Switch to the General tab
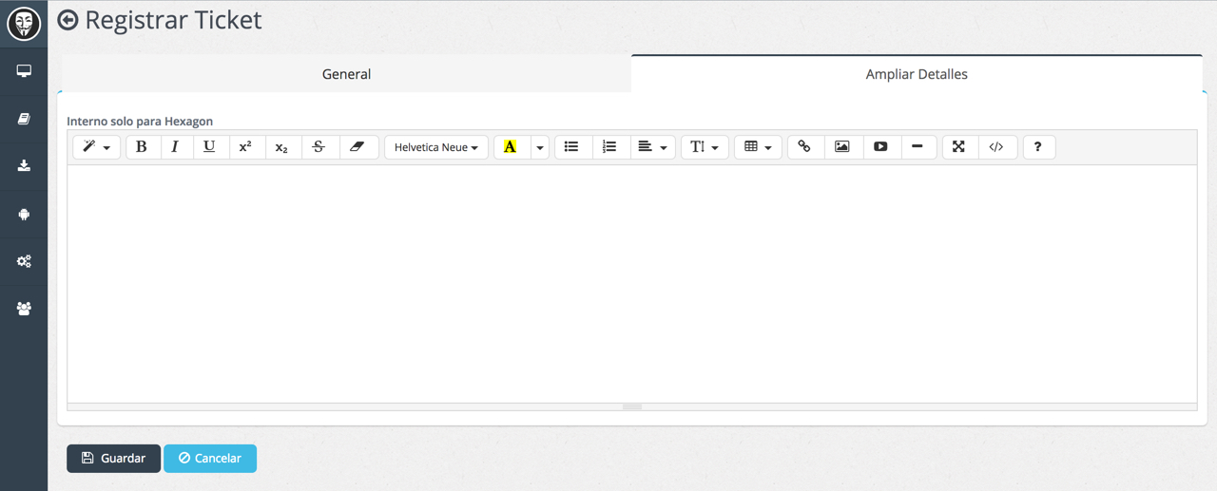Screen dimensions: 1217x491 (346, 74)
